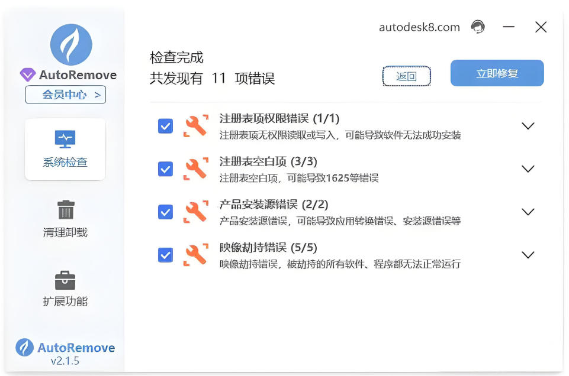Expand the 产品安装源错误 details chevron
This screenshot has width=569, height=376.
pos(528,212)
